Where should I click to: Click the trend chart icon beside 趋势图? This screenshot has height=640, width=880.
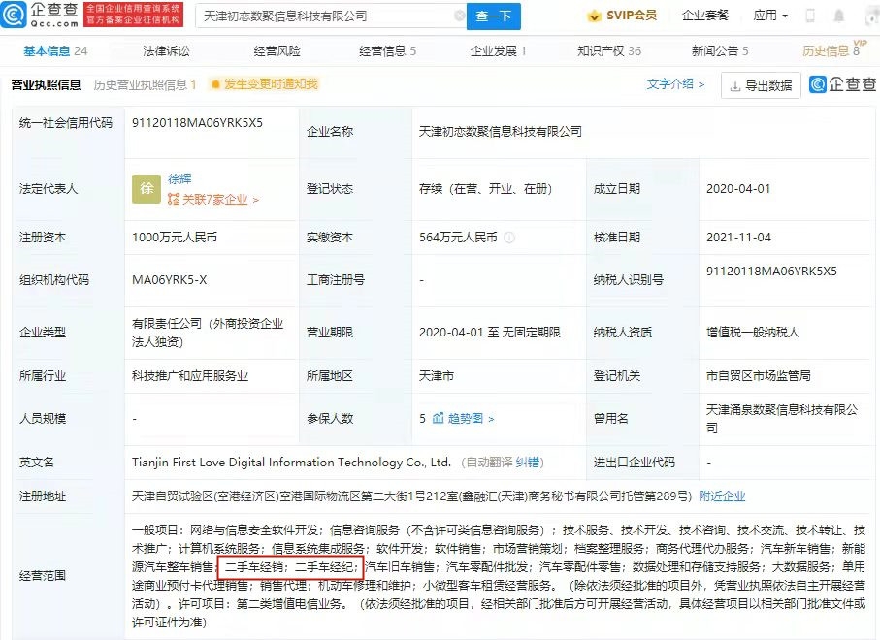pos(439,418)
